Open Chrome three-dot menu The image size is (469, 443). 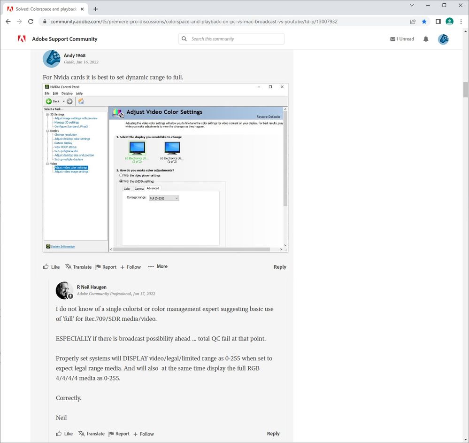pyautogui.click(x=461, y=22)
